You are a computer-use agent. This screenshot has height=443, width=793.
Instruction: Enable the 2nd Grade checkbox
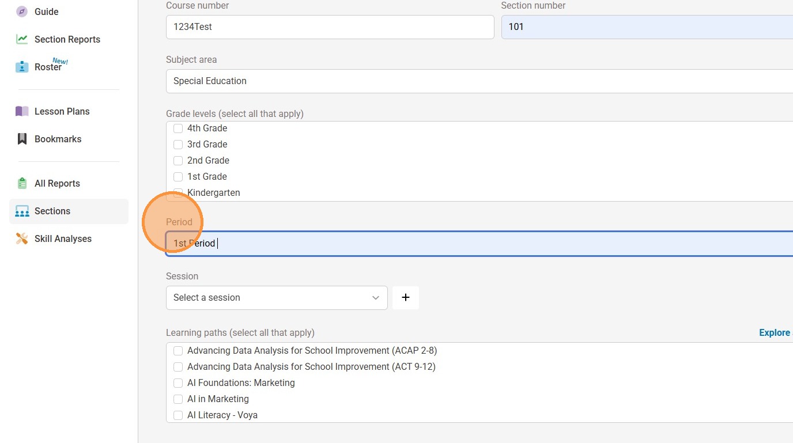click(178, 161)
